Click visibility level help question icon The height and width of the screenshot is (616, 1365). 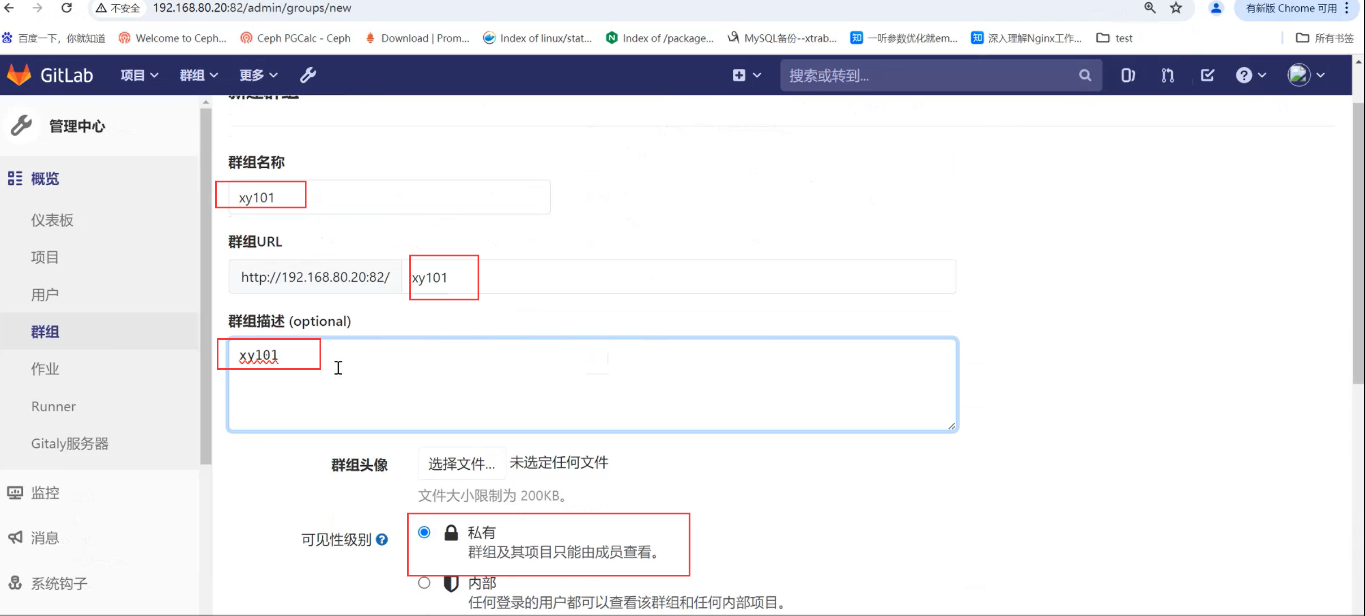[x=382, y=540]
